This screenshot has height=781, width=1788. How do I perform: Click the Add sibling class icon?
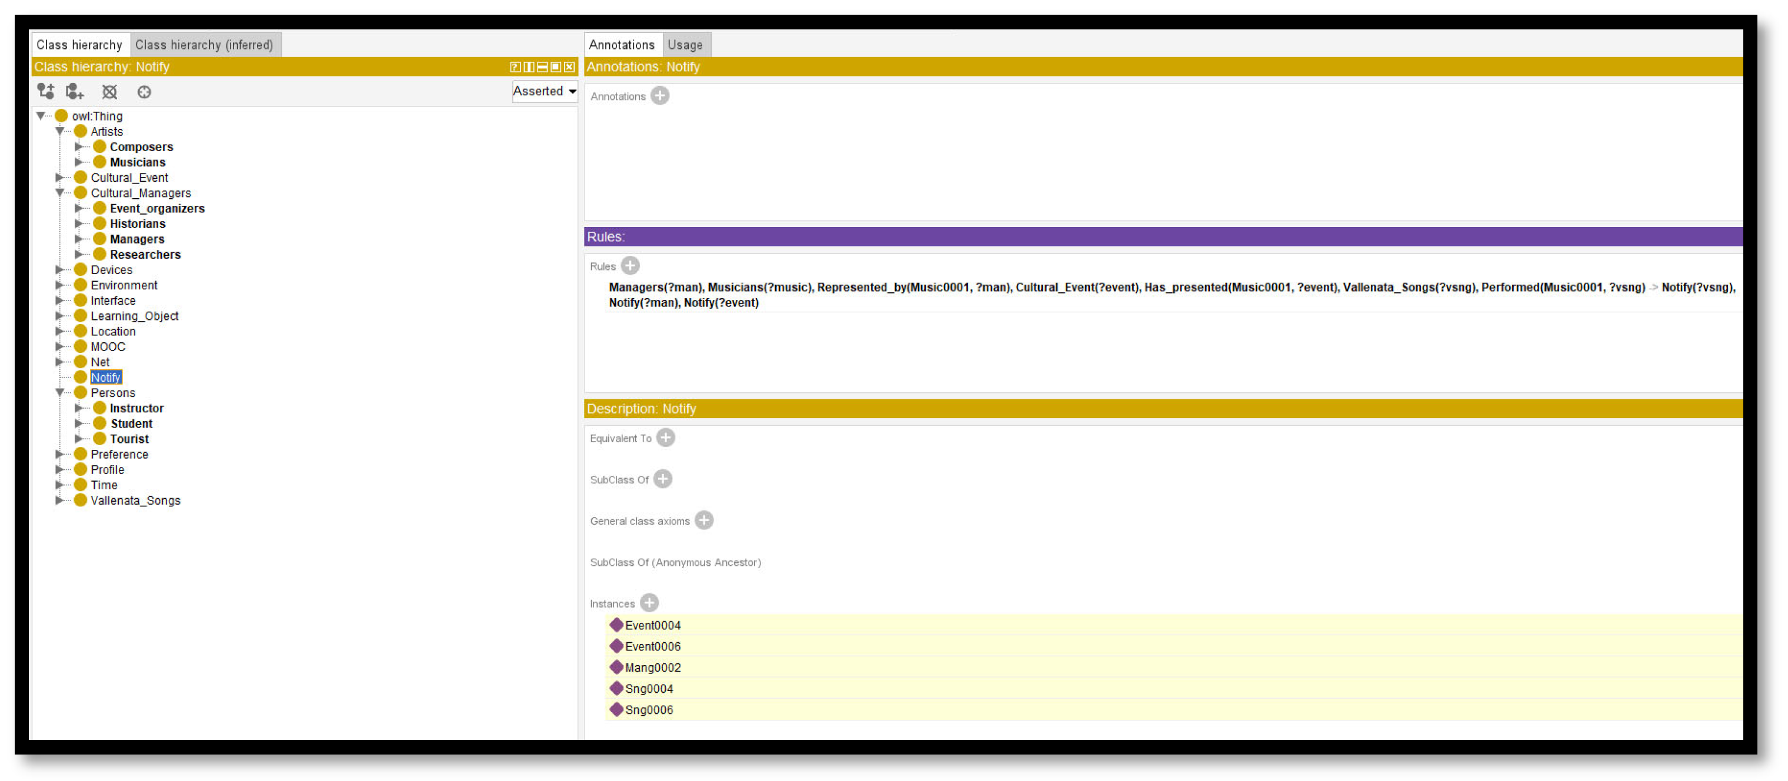74,91
